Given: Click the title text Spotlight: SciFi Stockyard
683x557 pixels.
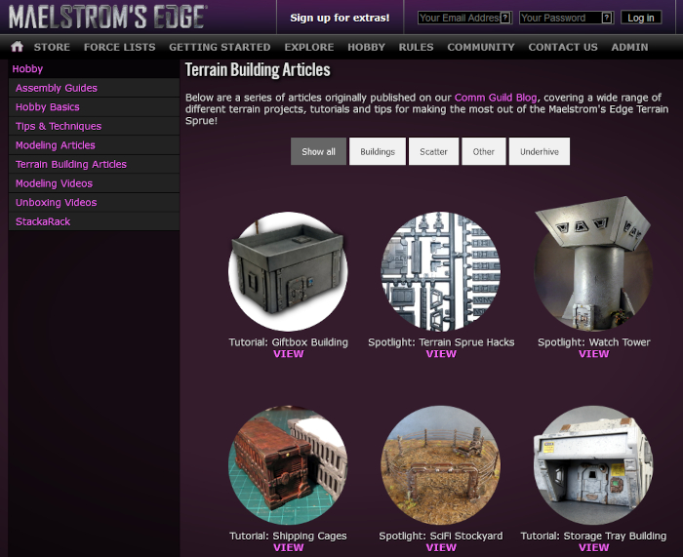Looking at the screenshot, I should [x=441, y=537].
